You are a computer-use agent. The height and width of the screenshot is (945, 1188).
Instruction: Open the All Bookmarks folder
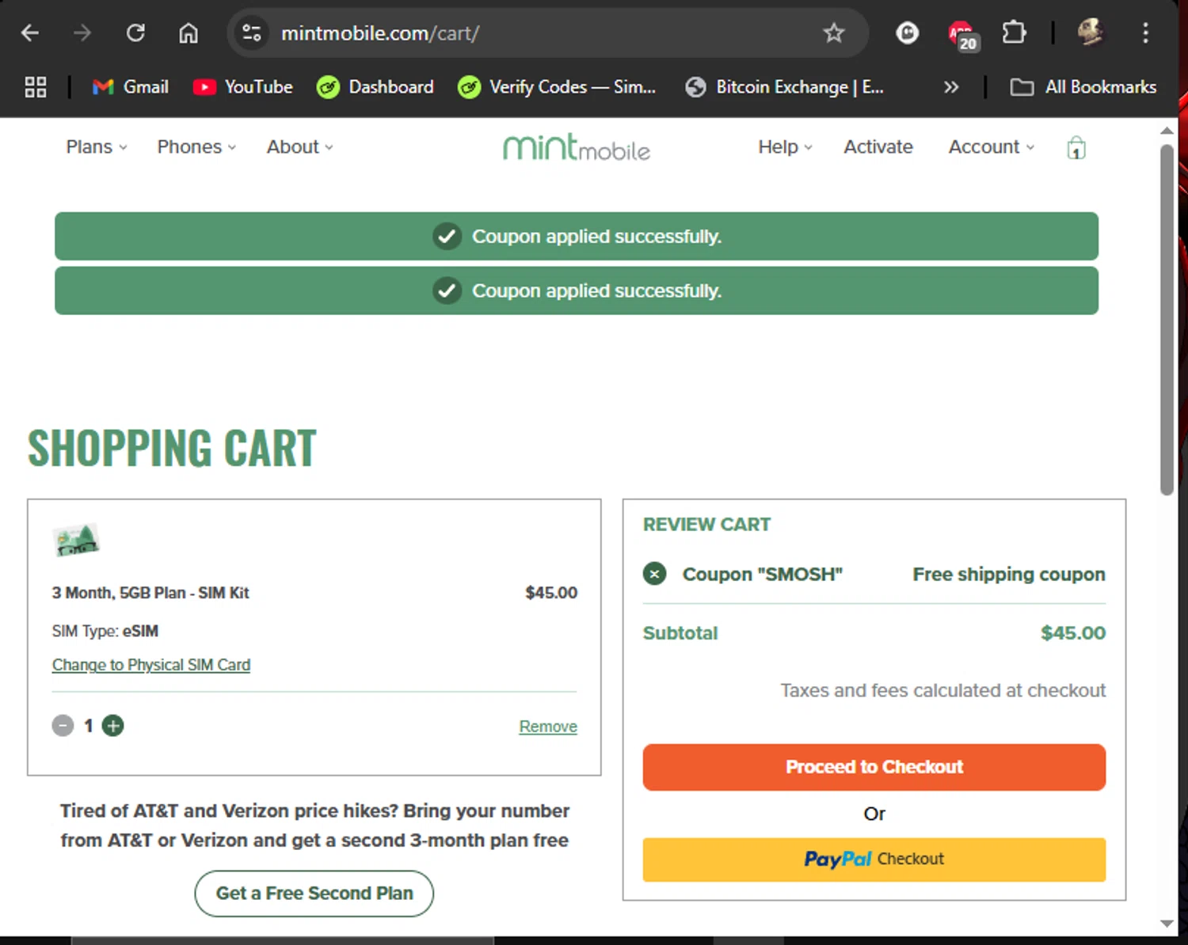(x=1083, y=87)
